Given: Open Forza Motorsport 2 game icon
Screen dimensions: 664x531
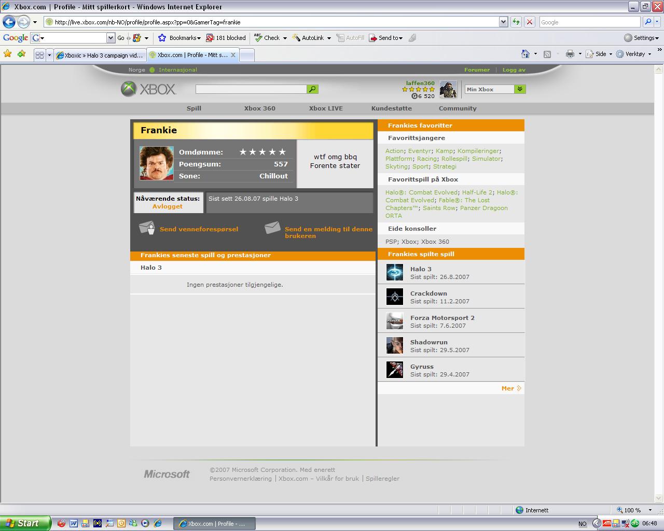Looking at the screenshot, I should 395,321.
